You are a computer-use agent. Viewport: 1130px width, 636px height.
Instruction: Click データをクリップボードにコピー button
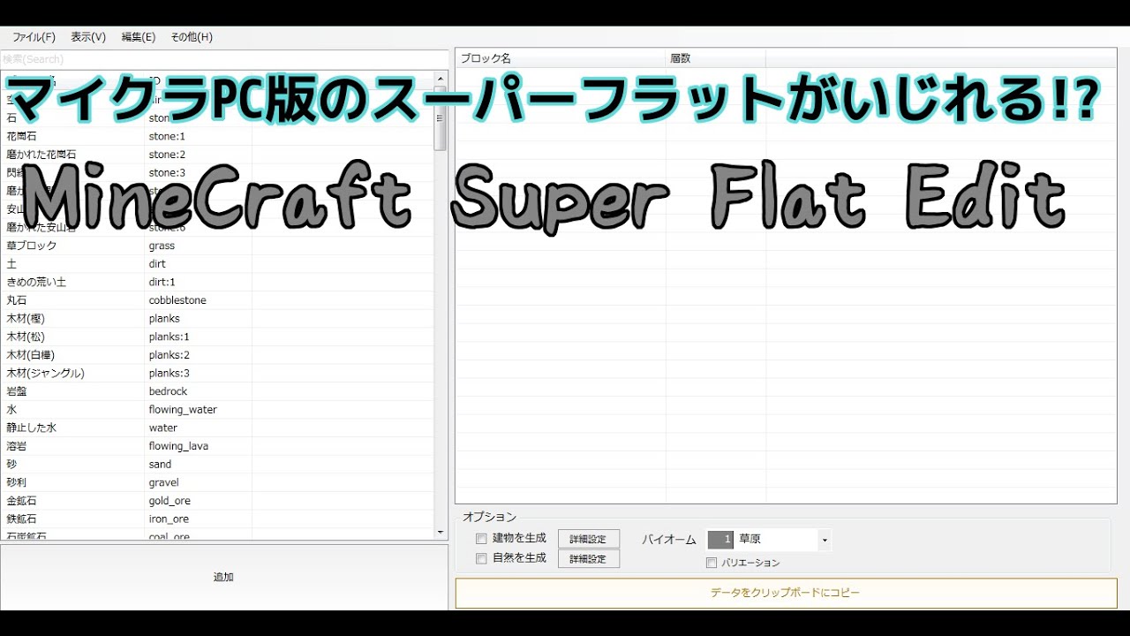pos(786,593)
